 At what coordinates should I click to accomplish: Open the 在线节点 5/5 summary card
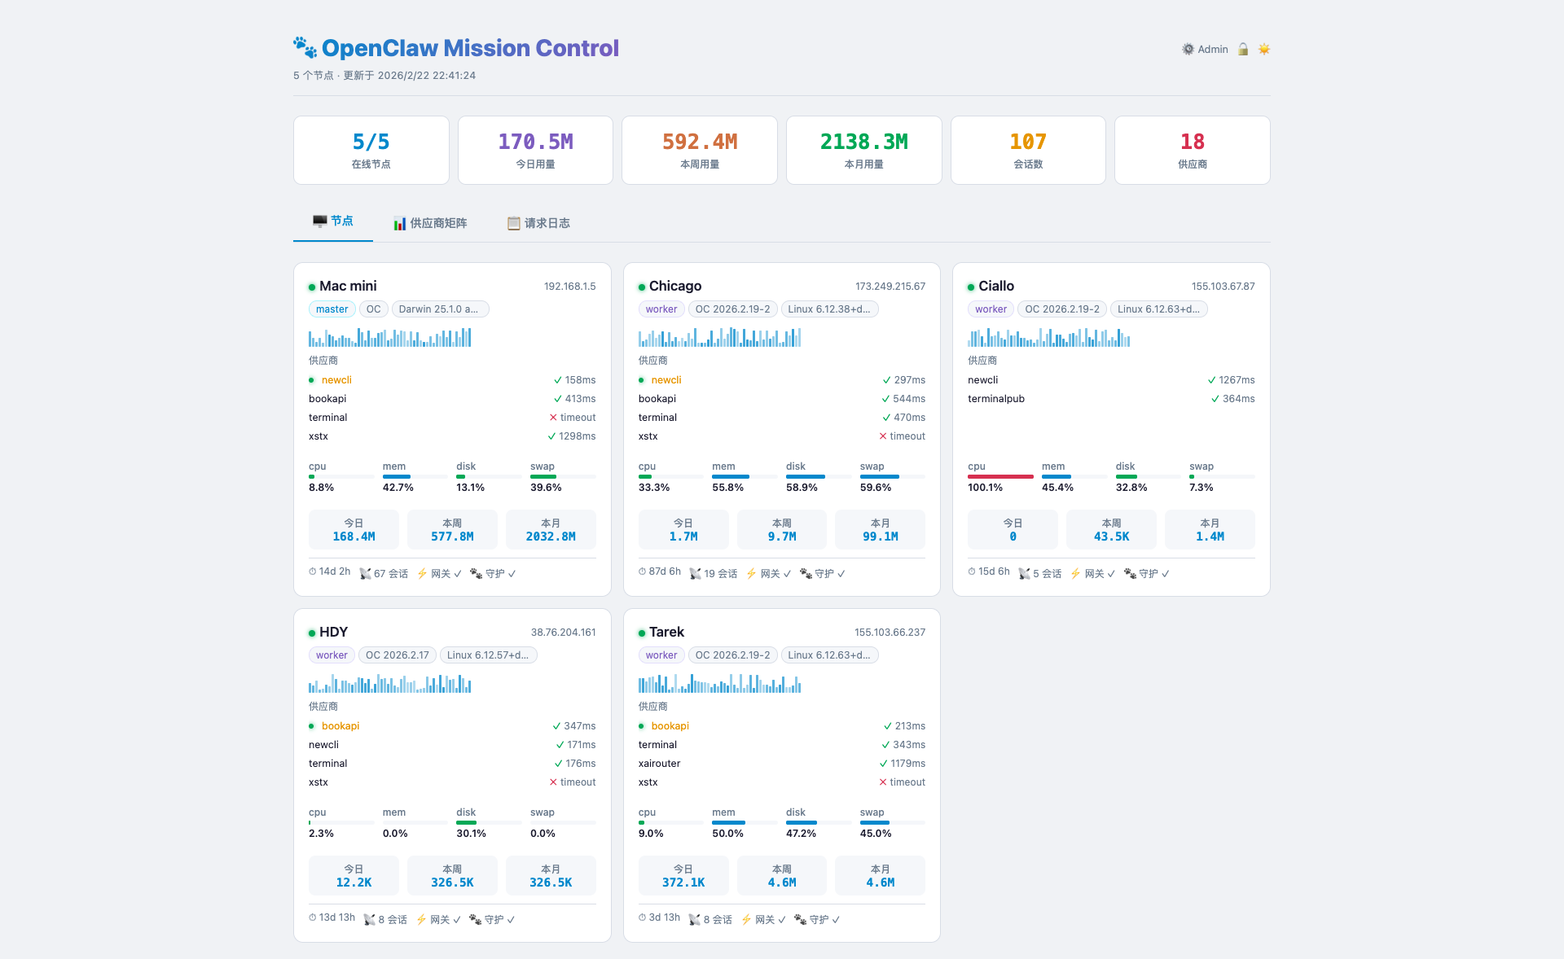[x=371, y=150]
